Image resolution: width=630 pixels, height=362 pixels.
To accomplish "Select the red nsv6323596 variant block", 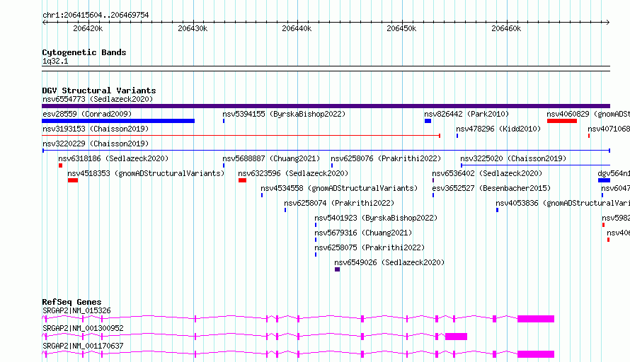I will pos(242,180).
